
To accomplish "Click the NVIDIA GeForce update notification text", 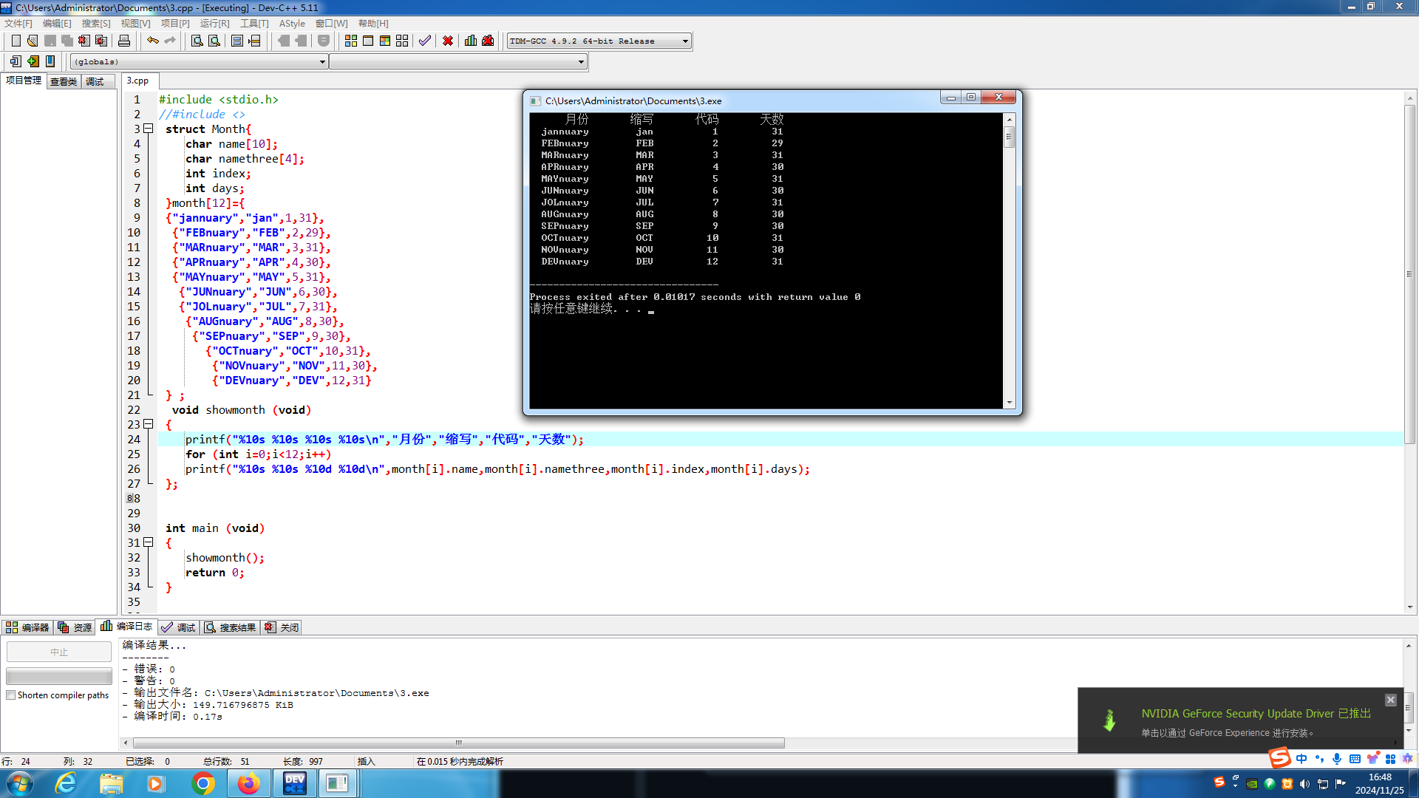I will pos(1255,714).
